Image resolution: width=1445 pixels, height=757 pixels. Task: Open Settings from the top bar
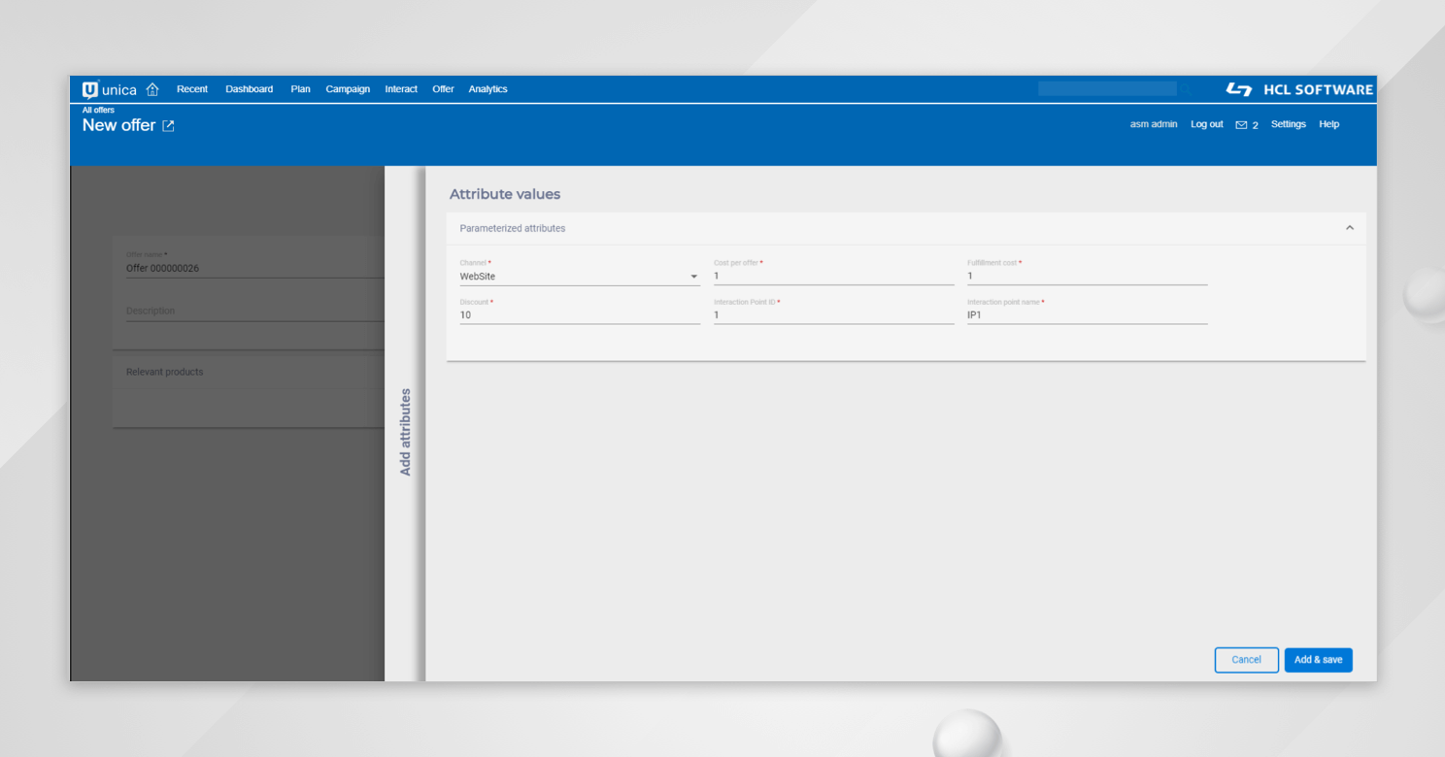[x=1288, y=124]
